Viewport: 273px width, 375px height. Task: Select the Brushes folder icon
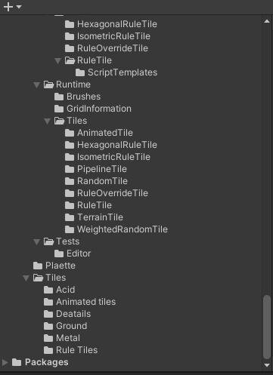coord(59,97)
